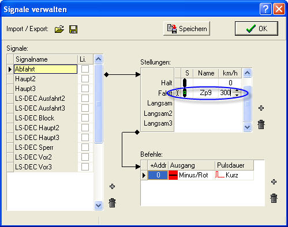Click scroll up arrow of Stellungen list
The image size is (288, 227).
tap(247, 73)
